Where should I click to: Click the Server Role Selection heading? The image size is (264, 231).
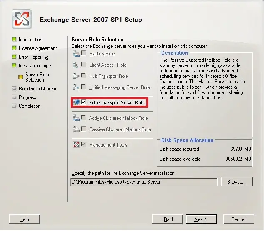(x=98, y=40)
